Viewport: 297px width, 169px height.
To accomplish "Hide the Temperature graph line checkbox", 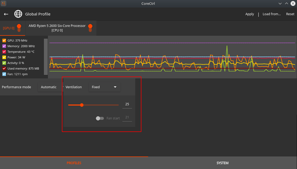I will pyautogui.click(x=4, y=52).
